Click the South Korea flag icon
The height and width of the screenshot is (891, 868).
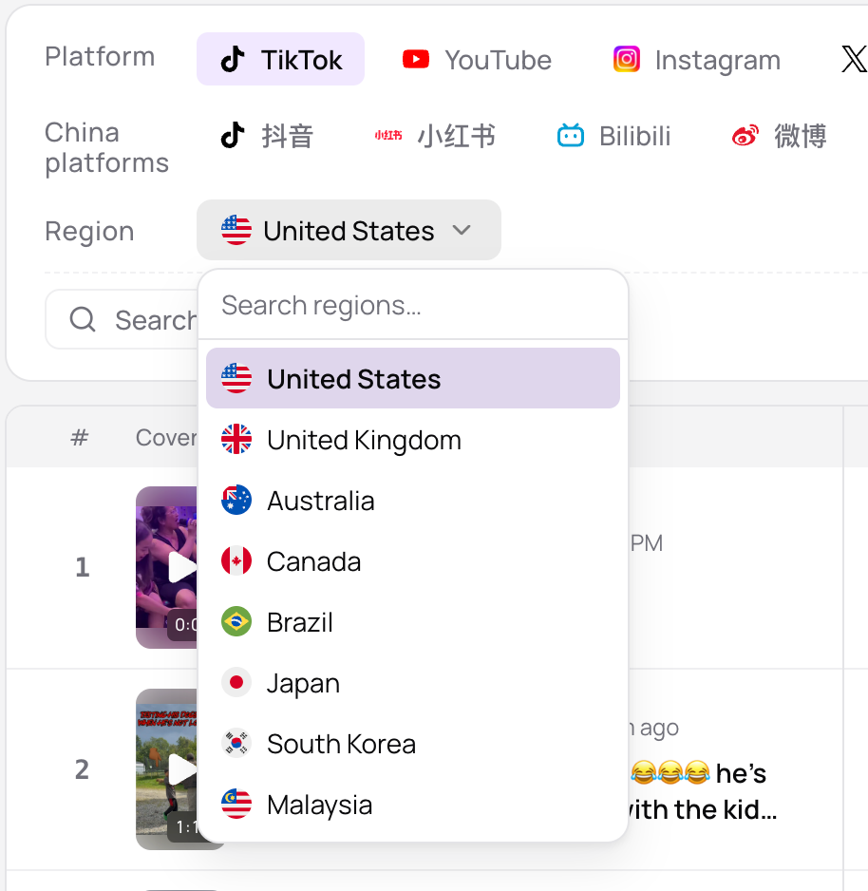[x=236, y=743]
